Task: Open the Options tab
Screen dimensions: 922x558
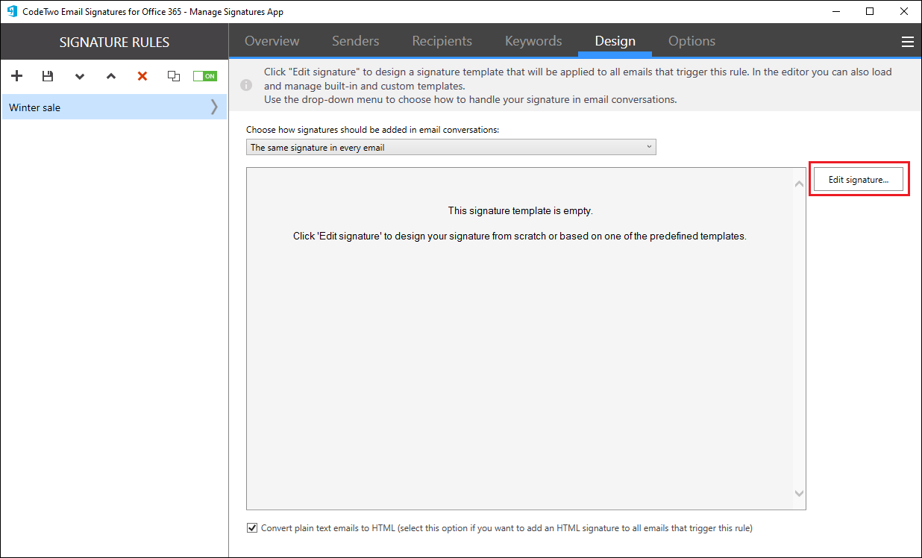Action: tap(691, 41)
